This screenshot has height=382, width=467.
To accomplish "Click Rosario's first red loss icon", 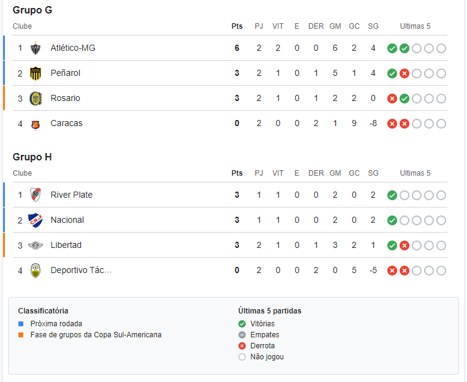I will (392, 99).
